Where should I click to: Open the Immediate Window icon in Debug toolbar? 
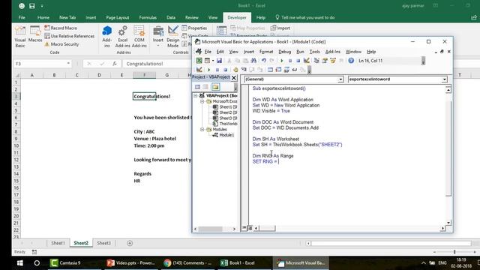[278, 70]
